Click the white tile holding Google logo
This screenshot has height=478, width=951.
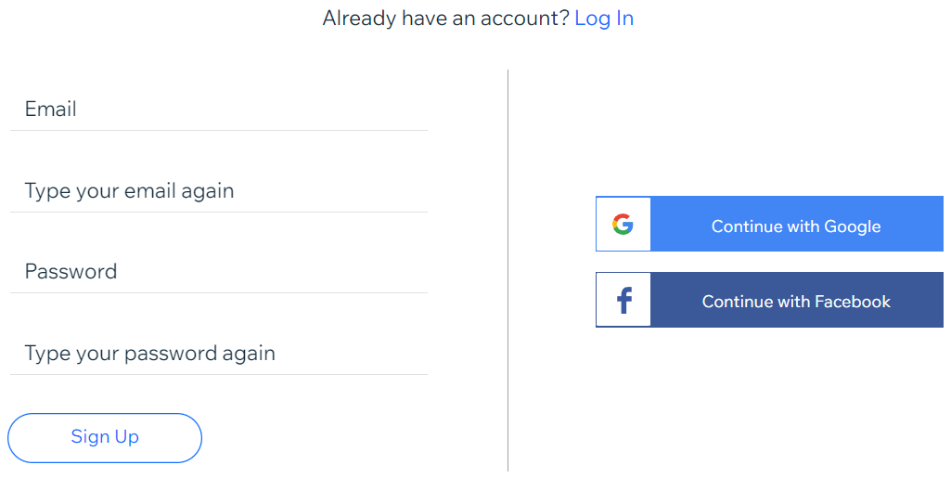(x=623, y=224)
